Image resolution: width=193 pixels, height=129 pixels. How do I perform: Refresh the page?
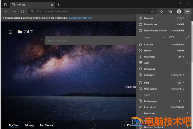pos(23,11)
